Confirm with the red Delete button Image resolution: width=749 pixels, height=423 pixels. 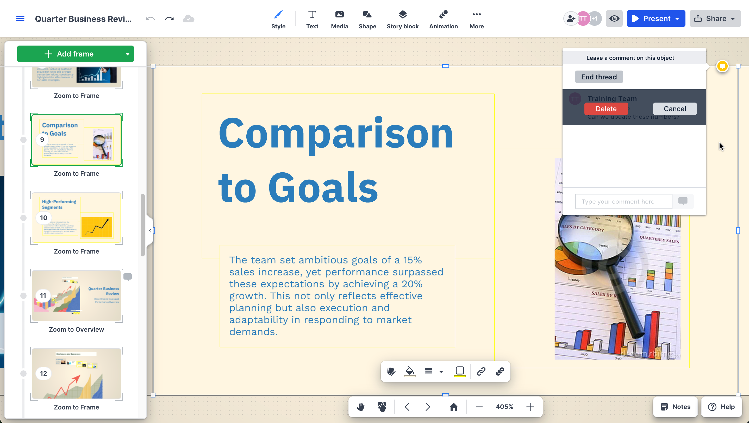point(606,109)
